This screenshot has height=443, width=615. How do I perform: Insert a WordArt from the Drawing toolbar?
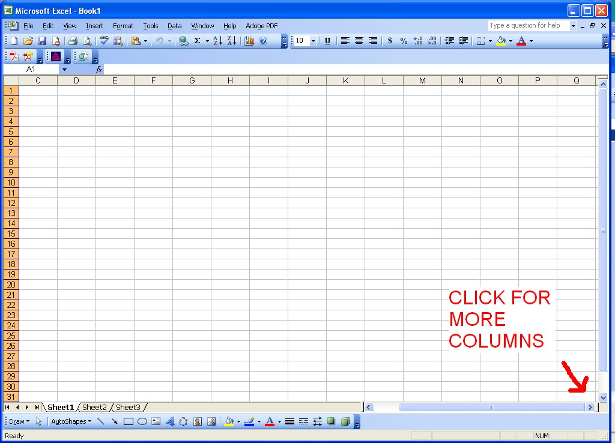[x=170, y=421]
